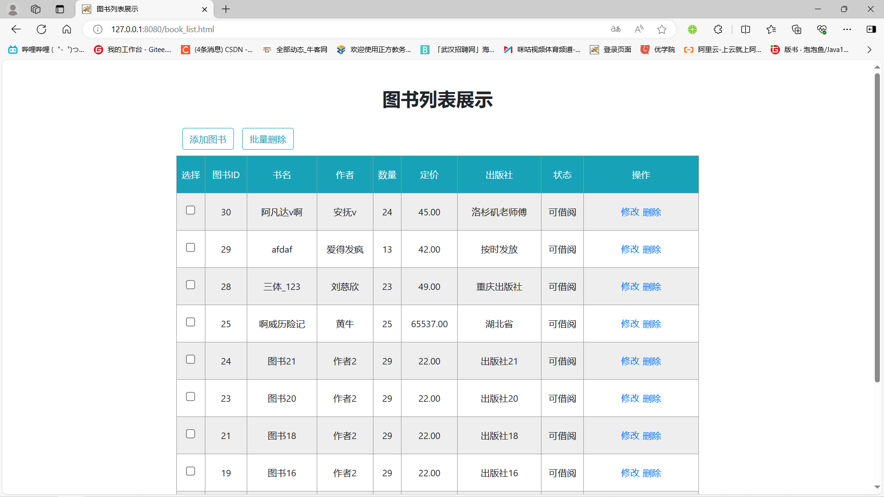Delete the 三体_123 row via 删除

(x=652, y=287)
